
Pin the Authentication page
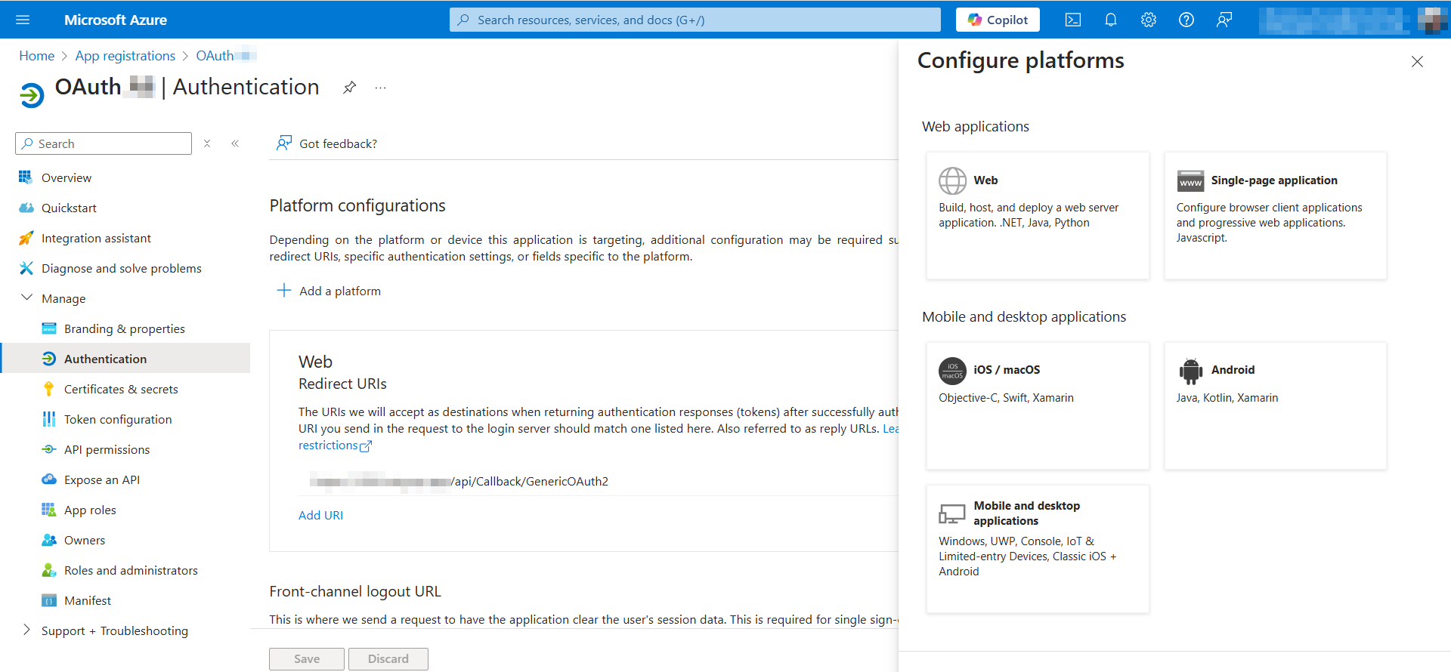click(x=349, y=88)
